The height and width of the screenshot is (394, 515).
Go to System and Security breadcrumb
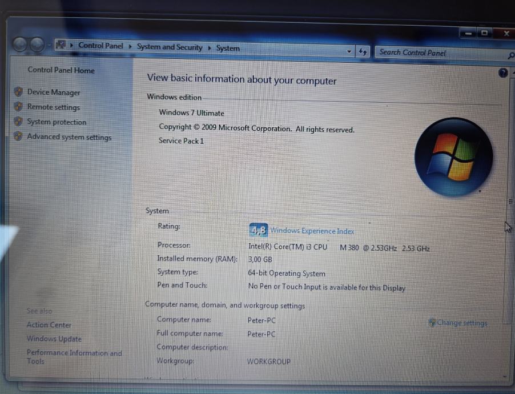click(x=170, y=47)
